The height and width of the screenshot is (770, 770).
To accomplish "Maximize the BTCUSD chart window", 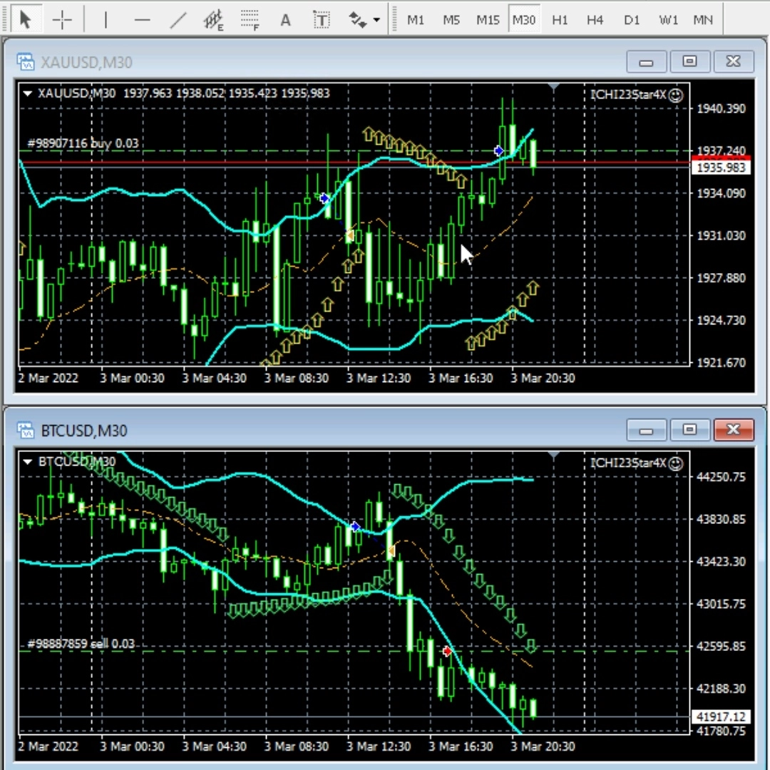I will 689,430.
